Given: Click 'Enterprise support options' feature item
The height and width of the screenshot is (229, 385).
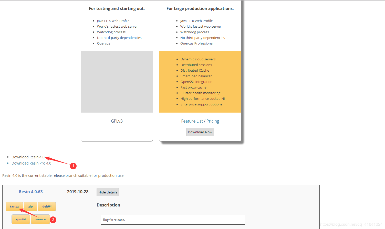Looking at the screenshot, I should (x=201, y=104).
